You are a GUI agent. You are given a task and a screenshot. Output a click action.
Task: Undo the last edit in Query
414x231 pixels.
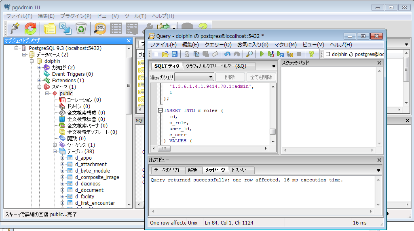pos(227,54)
